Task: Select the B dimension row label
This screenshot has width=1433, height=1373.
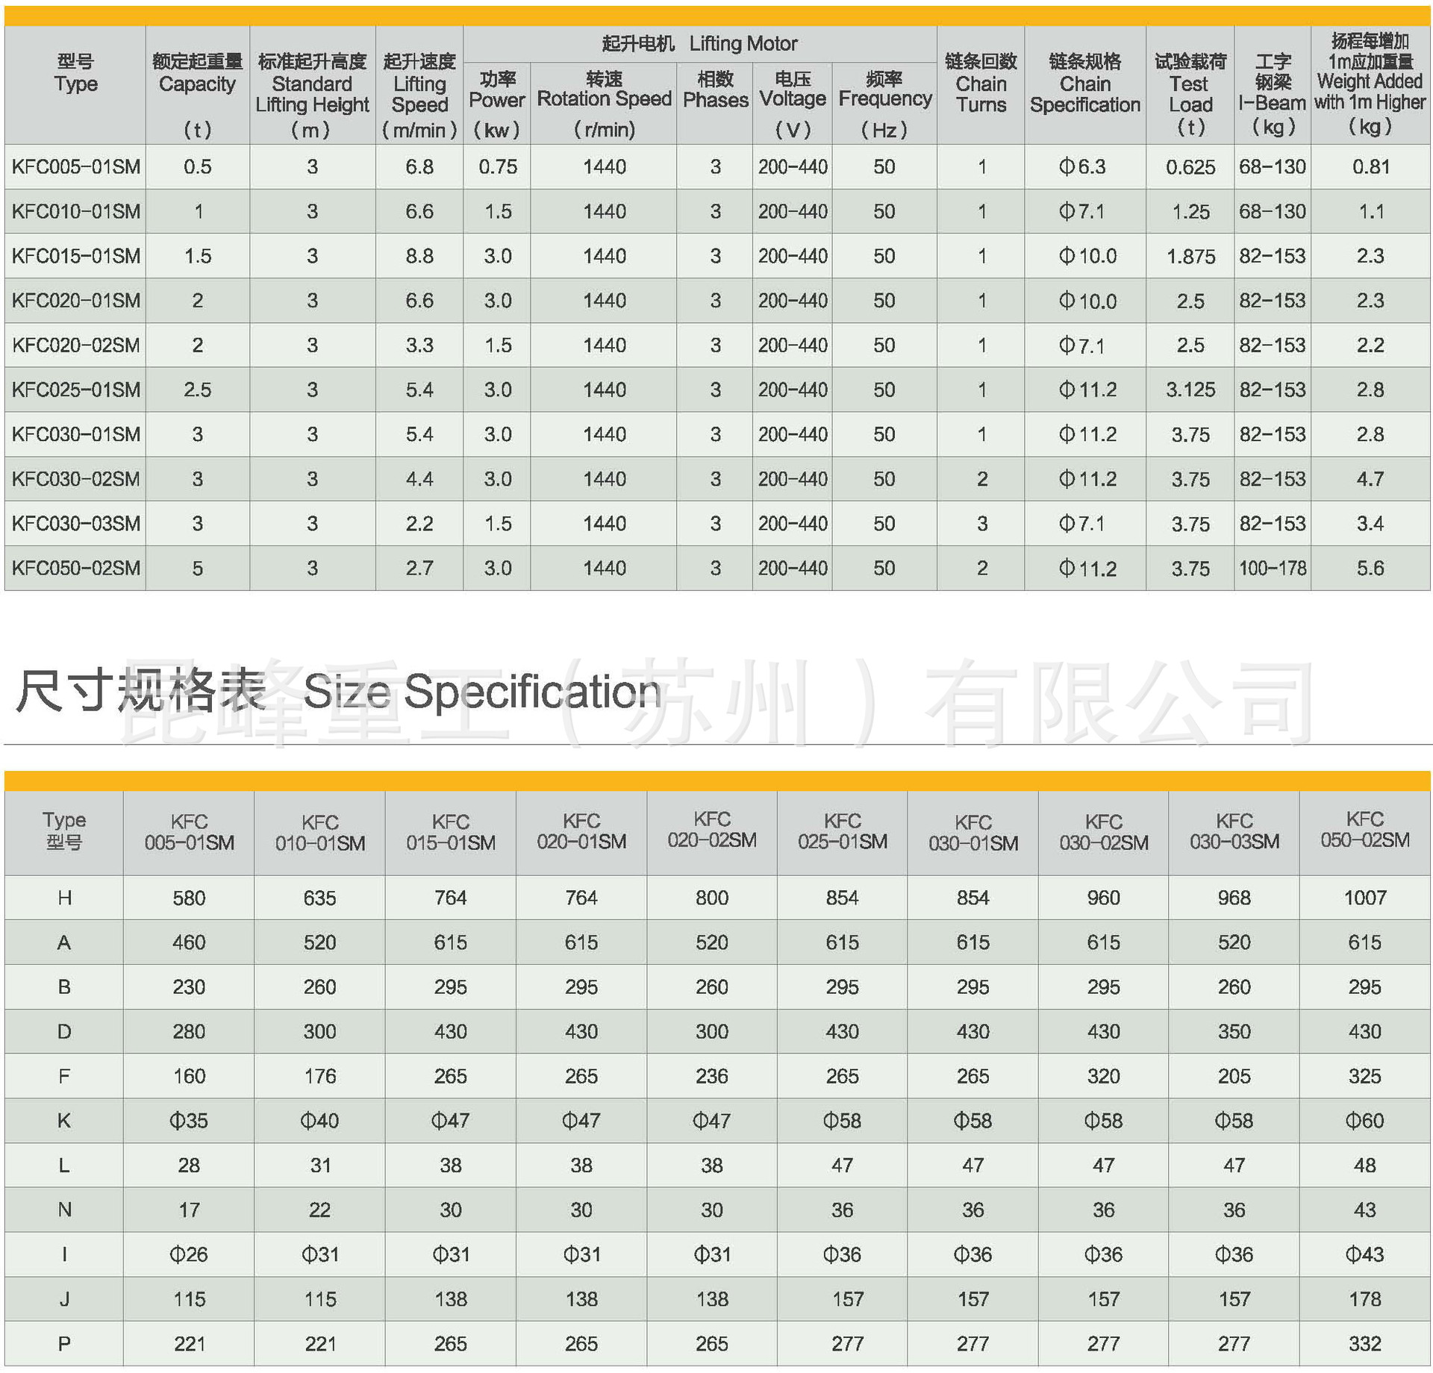Action: coord(64,986)
